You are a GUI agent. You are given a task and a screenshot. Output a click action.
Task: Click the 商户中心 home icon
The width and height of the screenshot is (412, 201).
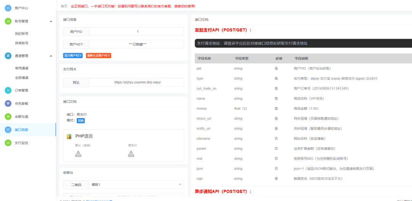click(8, 8)
